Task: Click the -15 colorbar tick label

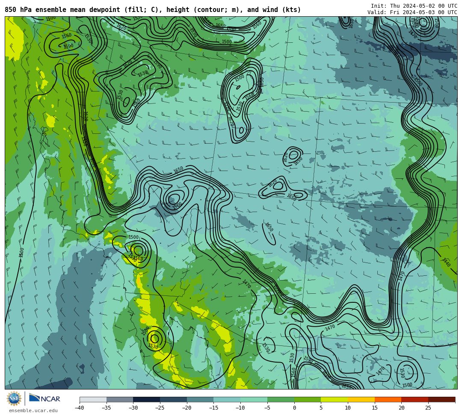Action: click(x=213, y=408)
